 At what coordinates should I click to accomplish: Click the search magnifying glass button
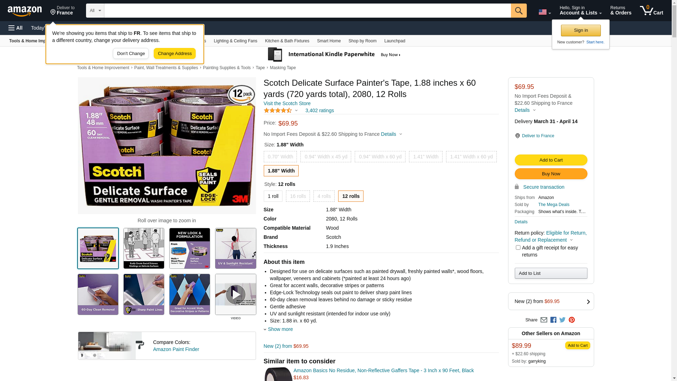pyautogui.click(x=518, y=11)
